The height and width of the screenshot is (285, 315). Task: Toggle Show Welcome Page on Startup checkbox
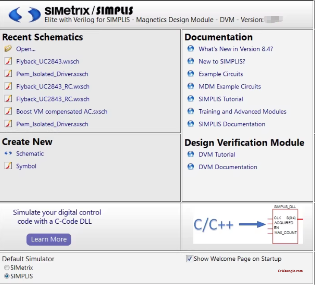tap(189, 259)
